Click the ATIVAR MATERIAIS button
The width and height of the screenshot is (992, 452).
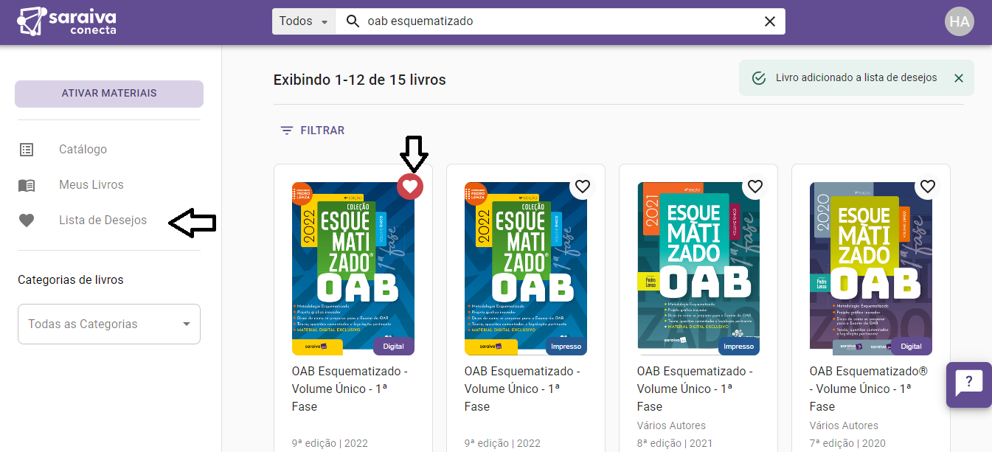pos(109,94)
